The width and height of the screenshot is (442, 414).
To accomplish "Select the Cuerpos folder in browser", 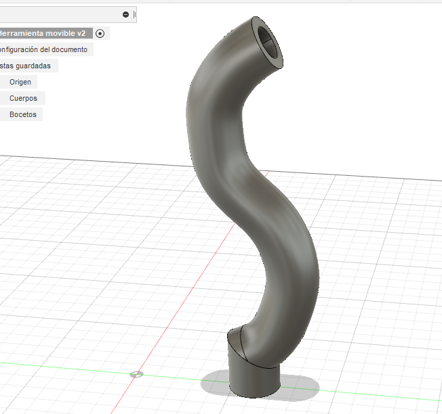I will (x=23, y=98).
